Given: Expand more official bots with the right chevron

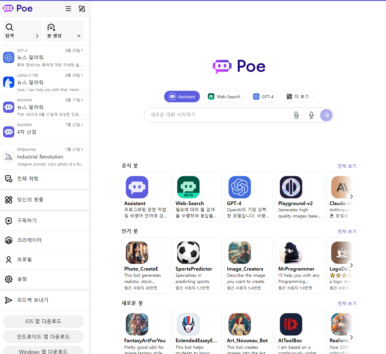Looking at the screenshot, I should tap(351, 196).
